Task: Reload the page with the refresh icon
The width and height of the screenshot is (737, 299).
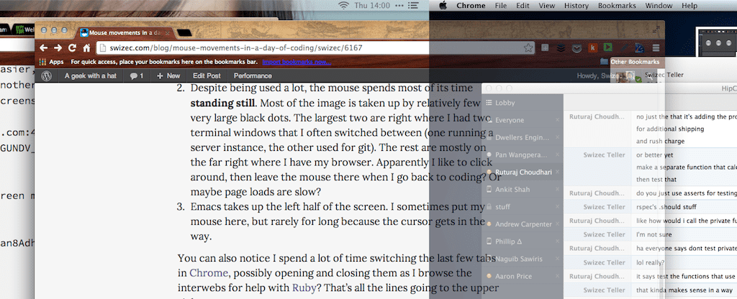Action: click(x=72, y=48)
